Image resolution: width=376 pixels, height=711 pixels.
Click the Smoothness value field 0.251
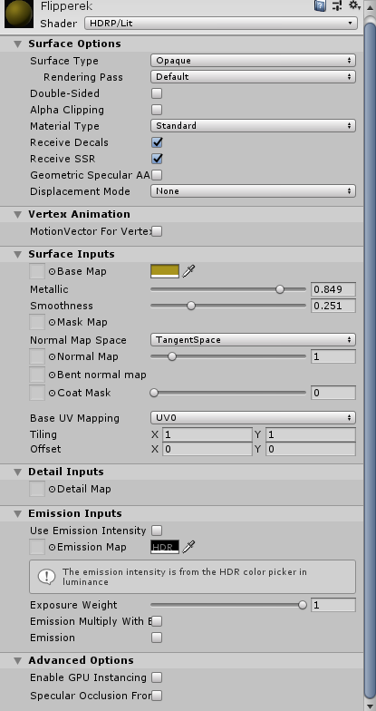coord(333,306)
